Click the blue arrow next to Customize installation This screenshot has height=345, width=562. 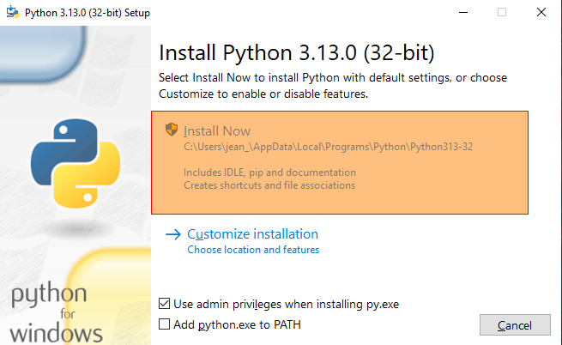(x=173, y=234)
